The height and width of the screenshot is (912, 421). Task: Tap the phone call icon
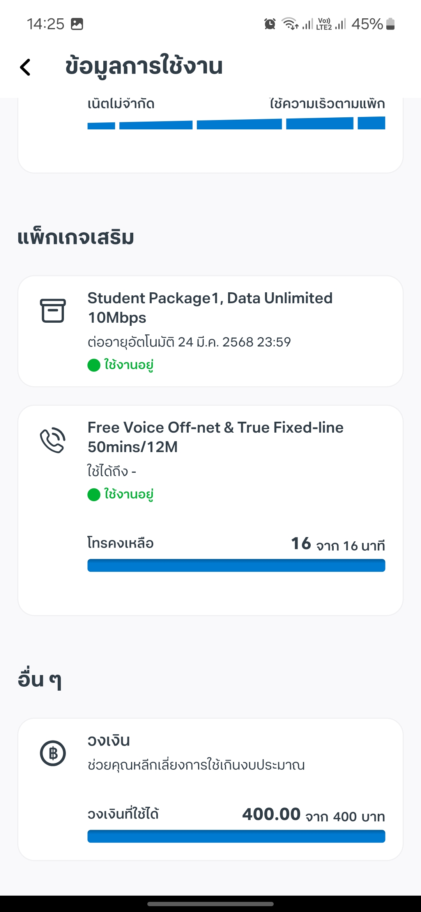point(53,440)
